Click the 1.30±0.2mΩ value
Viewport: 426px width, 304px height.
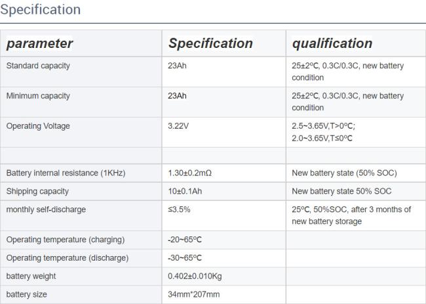(x=189, y=173)
